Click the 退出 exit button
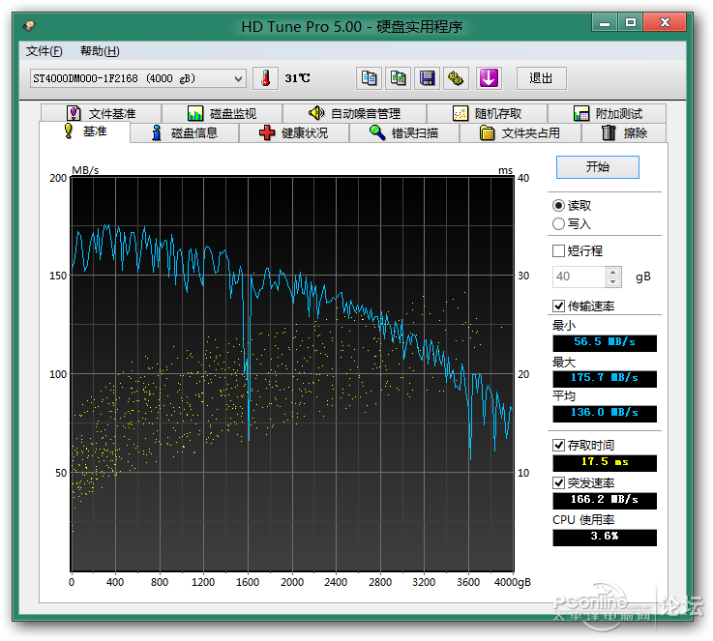The width and height of the screenshot is (713, 641). pos(541,78)
